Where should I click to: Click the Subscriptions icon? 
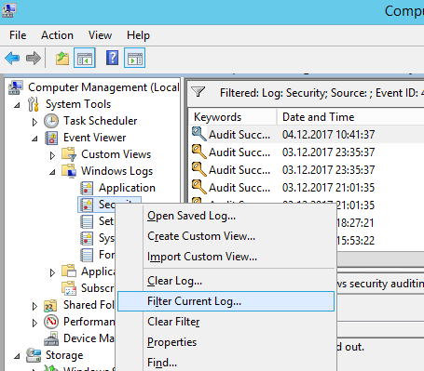tap(69, 288)
